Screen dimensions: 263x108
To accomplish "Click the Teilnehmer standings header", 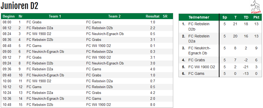I will click(x=199, y=17).
